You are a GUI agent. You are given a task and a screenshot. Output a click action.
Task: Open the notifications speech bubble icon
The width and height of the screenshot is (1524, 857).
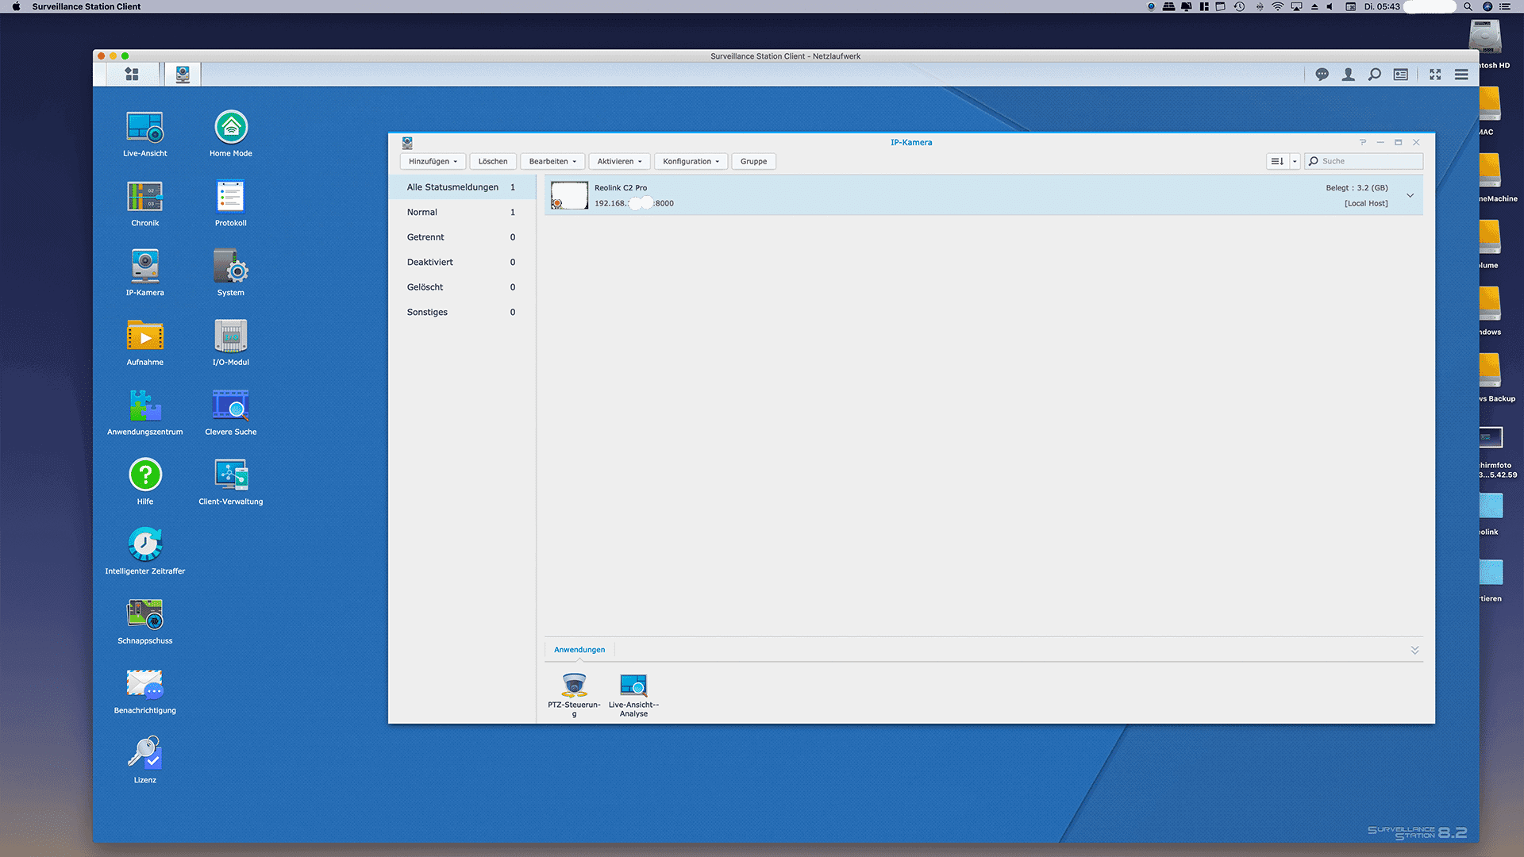click(x=1322, y=74)
